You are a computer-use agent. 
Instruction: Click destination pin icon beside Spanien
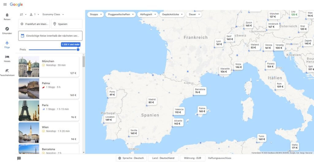(x=55, y=24)
